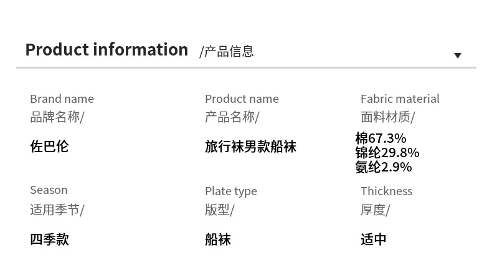Click thickness value 适中
The width and height of the screenshot is (492, 275).
(374, 239)
